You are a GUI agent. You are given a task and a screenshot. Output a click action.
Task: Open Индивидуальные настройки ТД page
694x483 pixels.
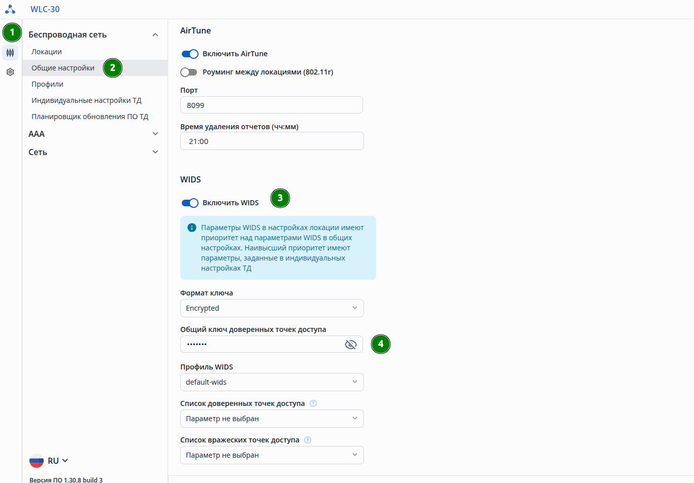tap(86, 100)
